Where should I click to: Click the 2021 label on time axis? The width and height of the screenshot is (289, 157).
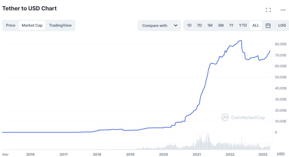coord(197,154)
